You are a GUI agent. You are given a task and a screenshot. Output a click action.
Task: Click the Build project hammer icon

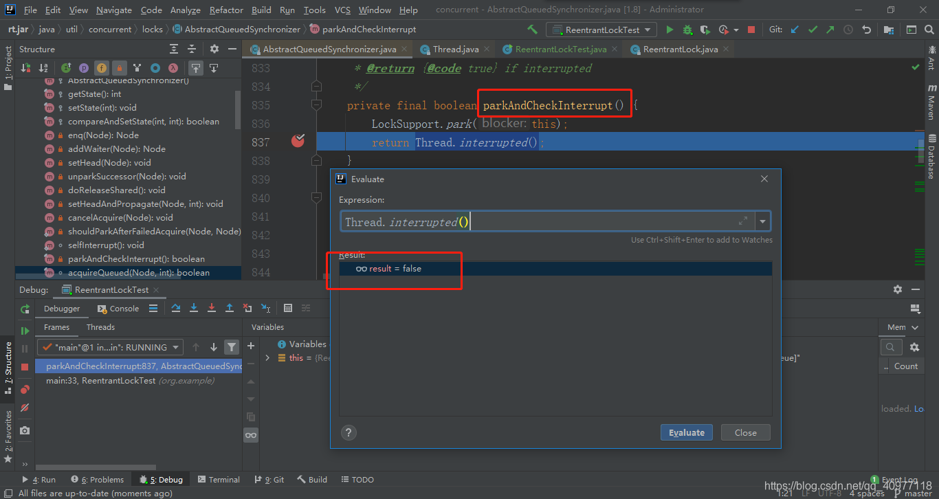coord(532,30)
